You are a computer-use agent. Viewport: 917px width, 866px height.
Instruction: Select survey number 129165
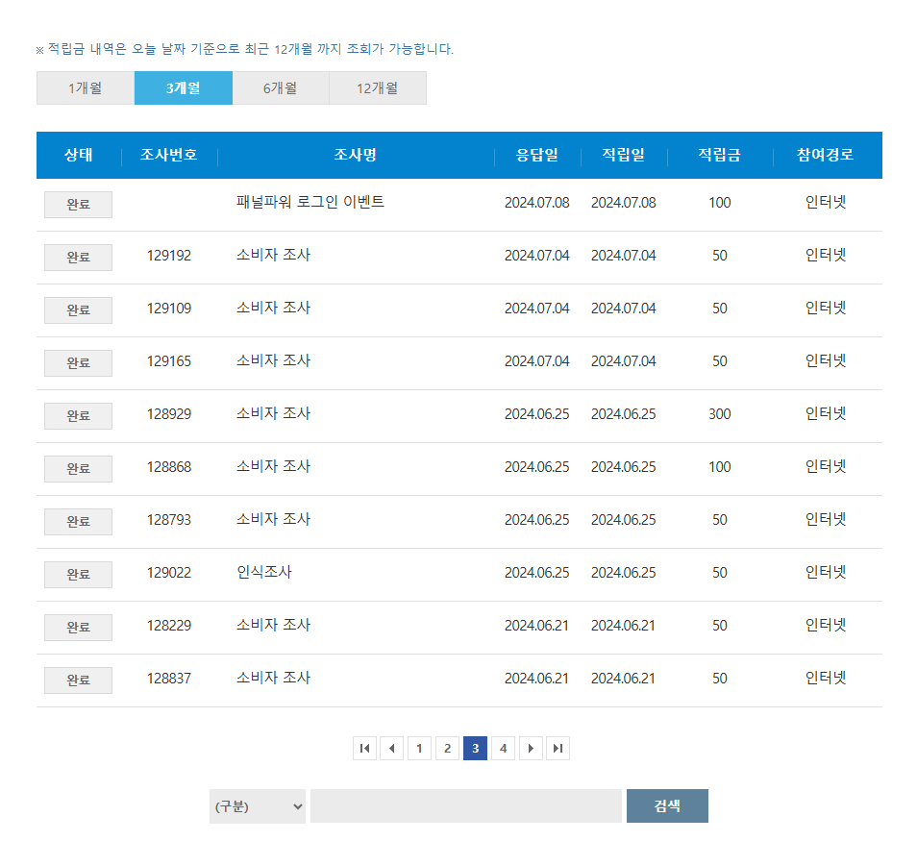(169, 361)
